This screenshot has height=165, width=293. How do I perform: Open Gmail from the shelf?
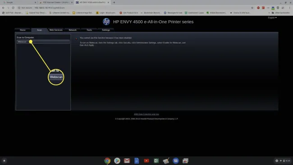(127, 160)
